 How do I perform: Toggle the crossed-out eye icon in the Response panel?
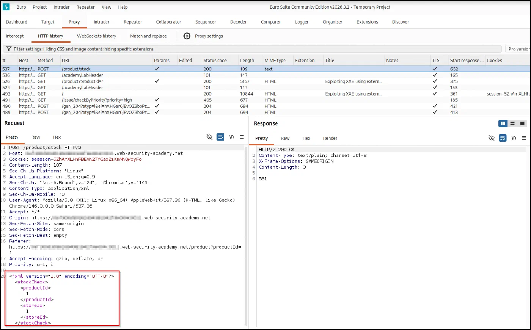point(492,138)
